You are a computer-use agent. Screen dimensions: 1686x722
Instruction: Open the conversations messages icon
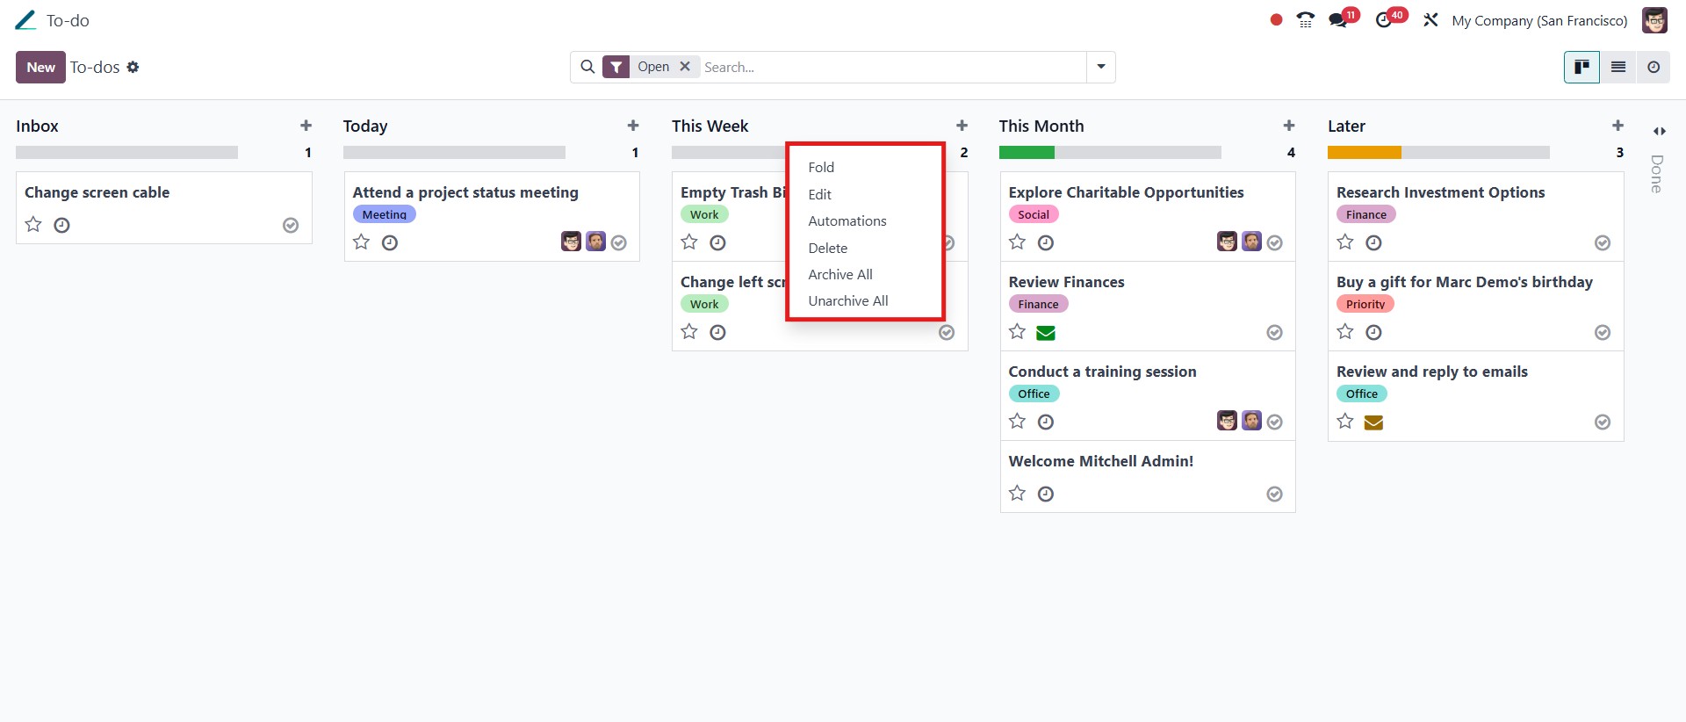point(1338,20)
